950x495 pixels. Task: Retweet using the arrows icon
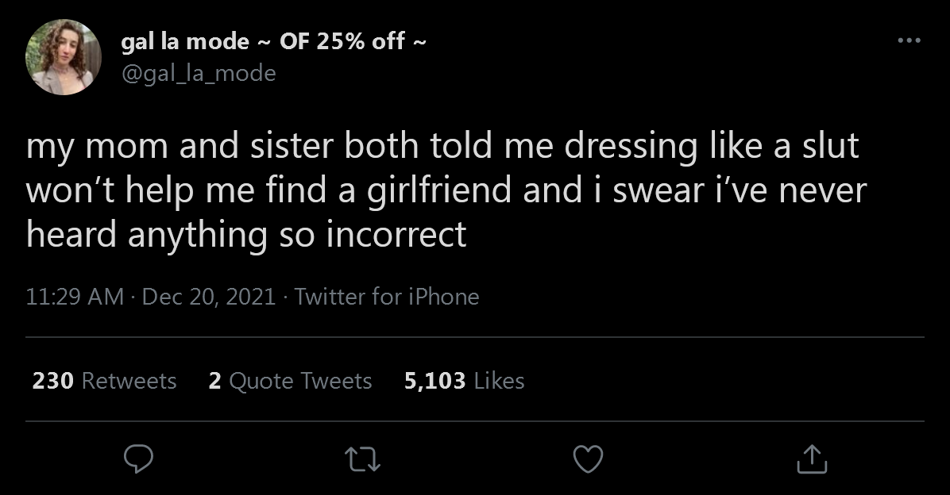(x=362, y=459)
